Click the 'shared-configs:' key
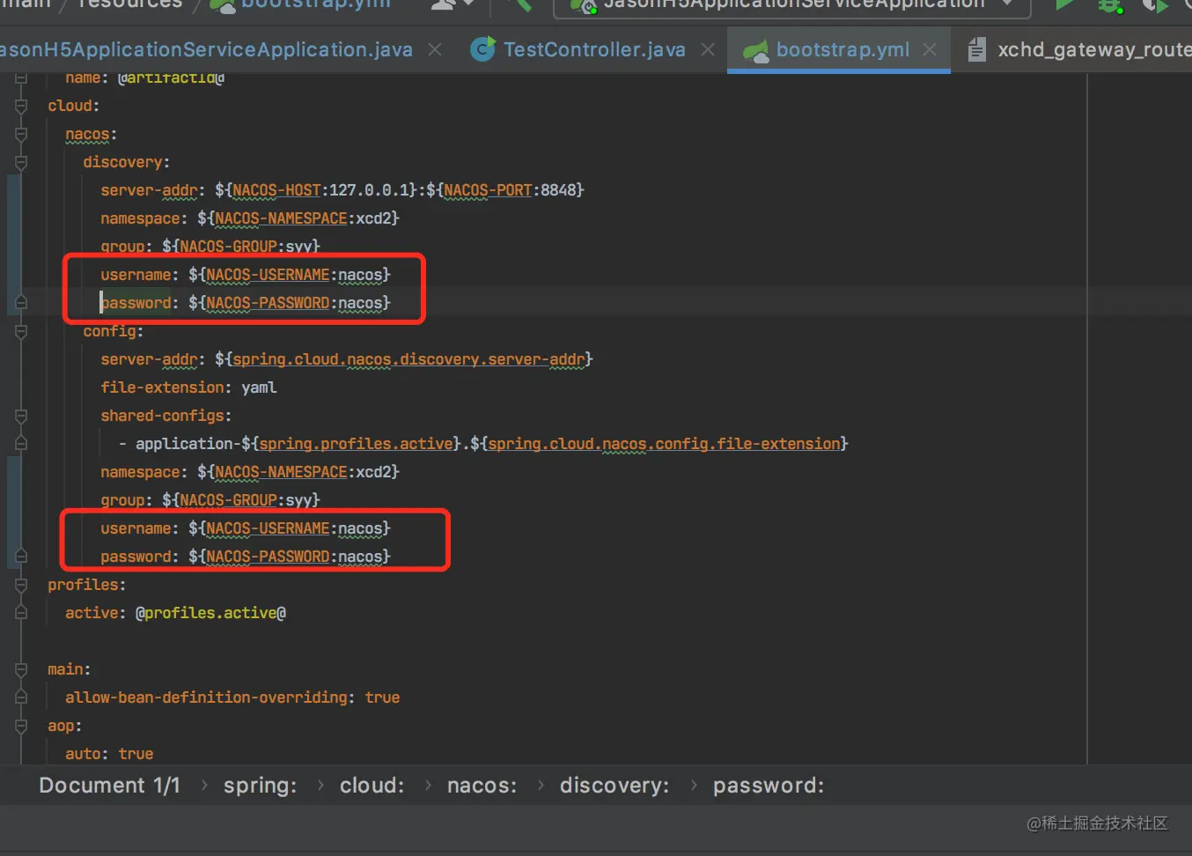Image resolution: width=1192 pixels, height=856 pixels. tap(166, 416)
